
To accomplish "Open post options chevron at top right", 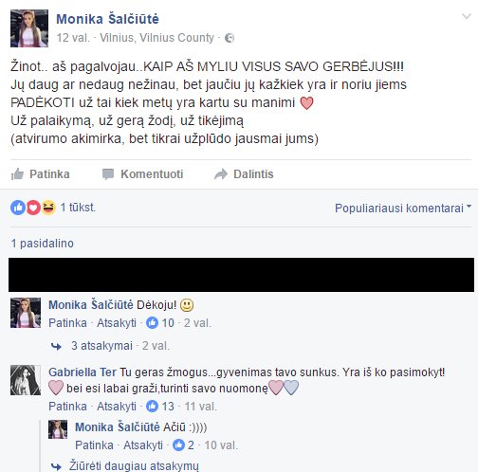I will coord(467,16).
